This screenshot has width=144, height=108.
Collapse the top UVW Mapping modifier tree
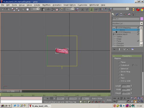[x=116, y=27]
